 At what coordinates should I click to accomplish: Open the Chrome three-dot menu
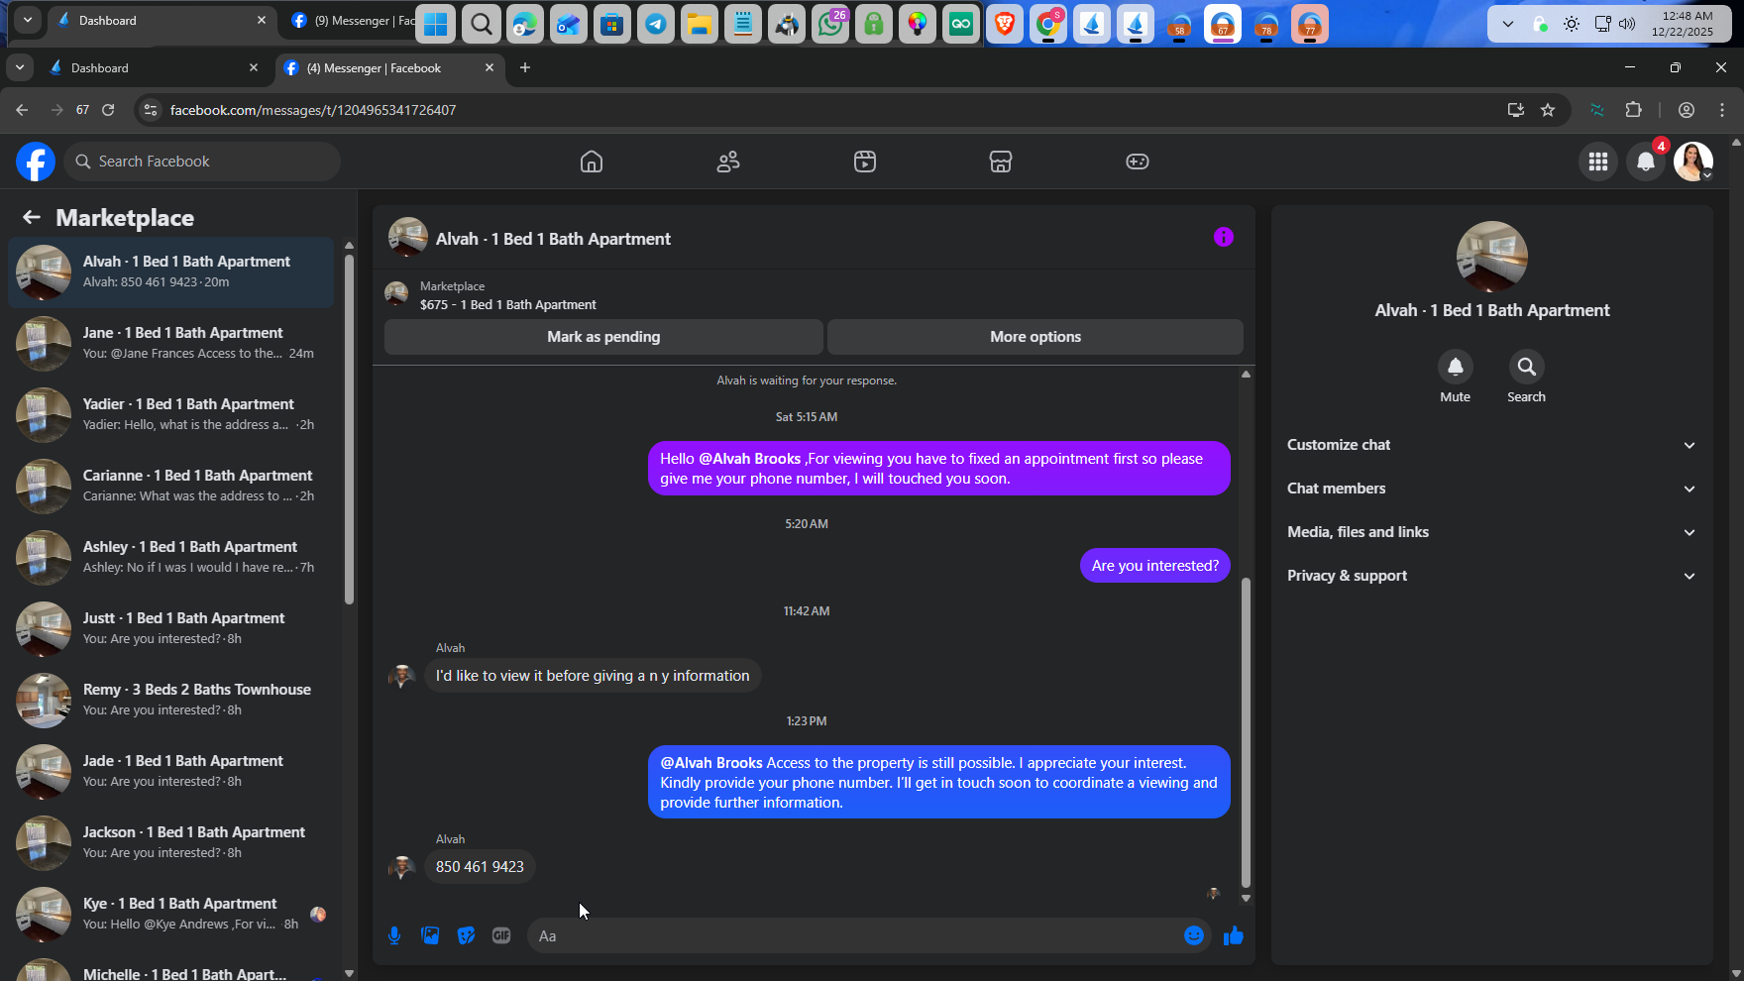1722,110
